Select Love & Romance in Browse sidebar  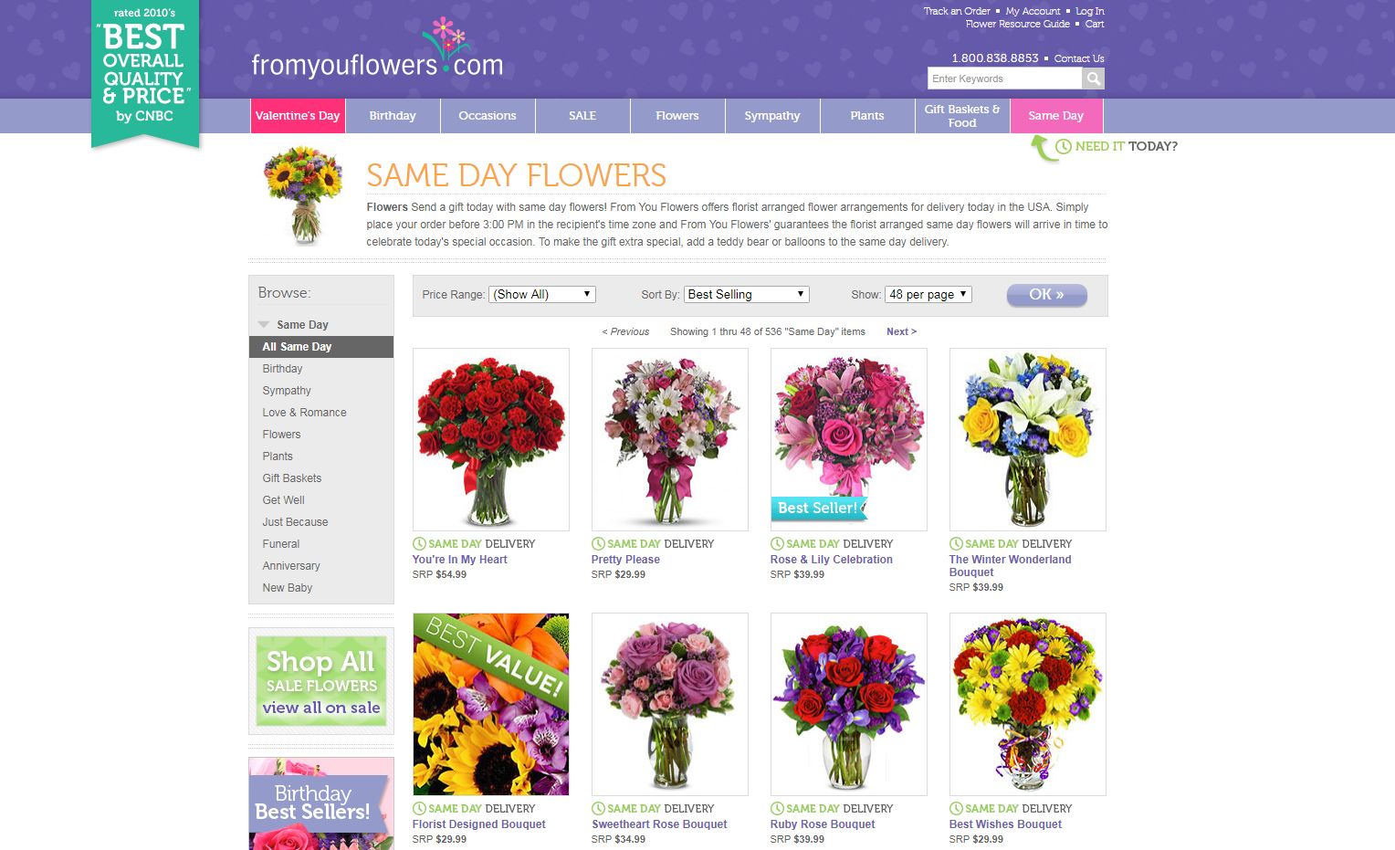(304, 413)
